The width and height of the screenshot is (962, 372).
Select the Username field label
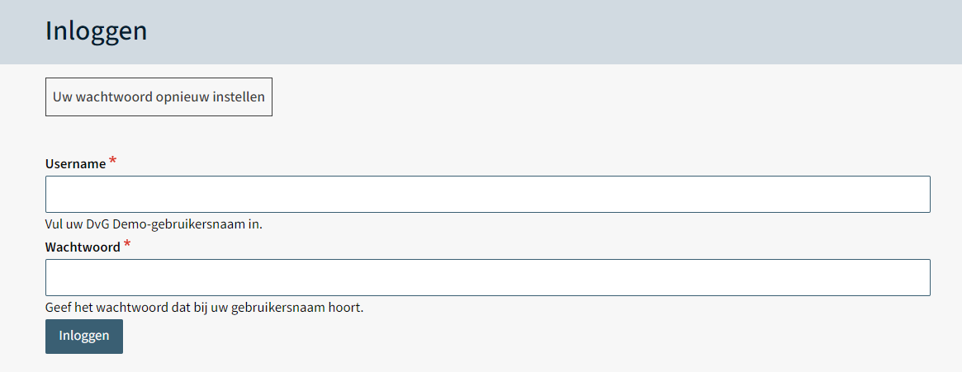(75, 164)
